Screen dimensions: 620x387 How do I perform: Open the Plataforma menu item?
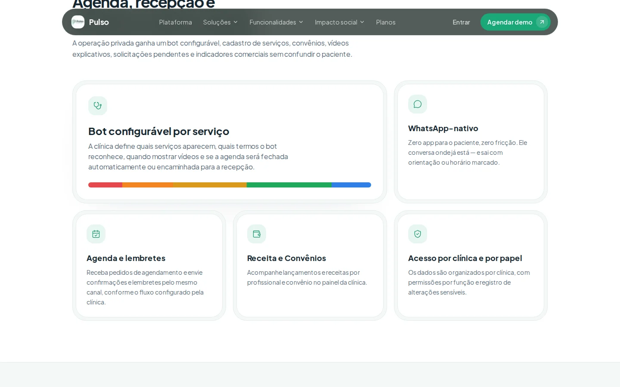[176, 22]
